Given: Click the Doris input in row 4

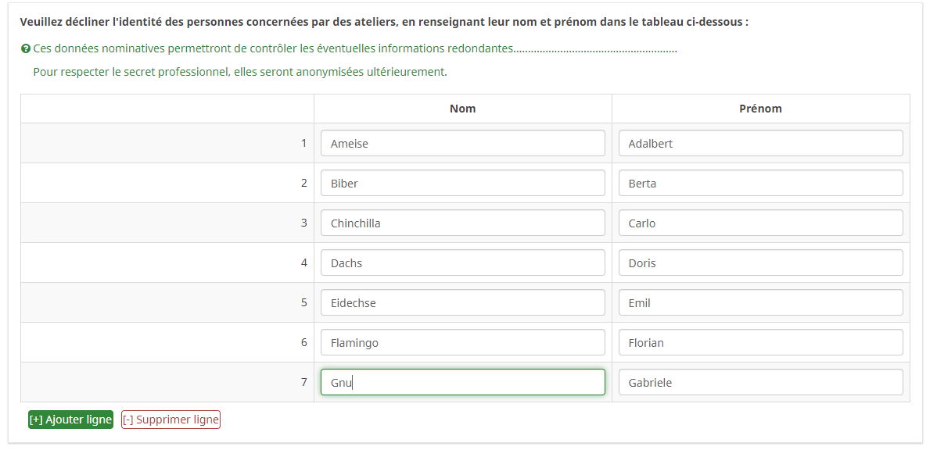Looking at the screenshot, I should (760, 263).
